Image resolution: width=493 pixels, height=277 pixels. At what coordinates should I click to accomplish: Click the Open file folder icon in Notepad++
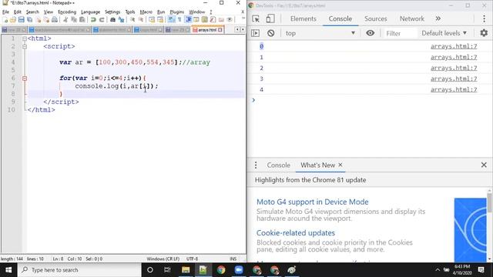(13, 20)
